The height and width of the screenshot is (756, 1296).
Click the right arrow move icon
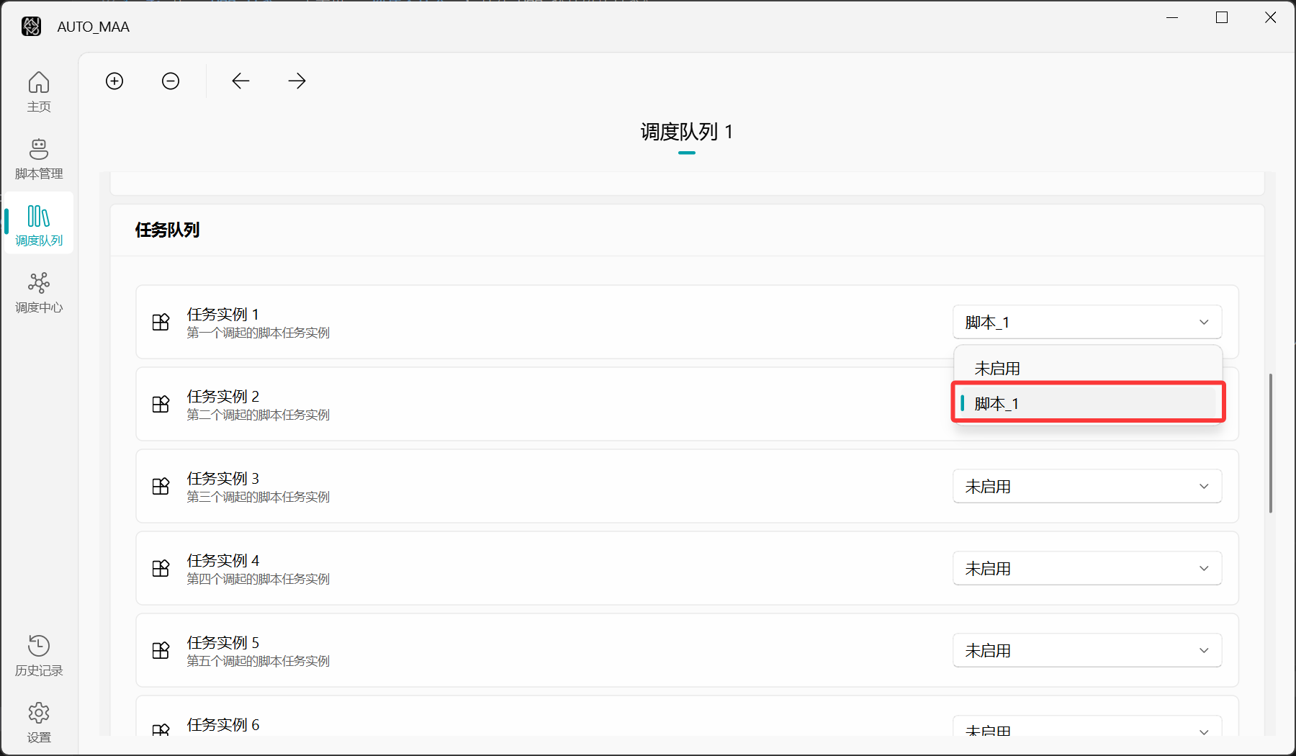[x=297, y=81]
